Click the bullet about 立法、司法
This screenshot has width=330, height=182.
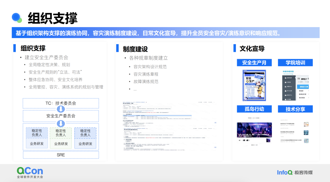click(55, 72)
